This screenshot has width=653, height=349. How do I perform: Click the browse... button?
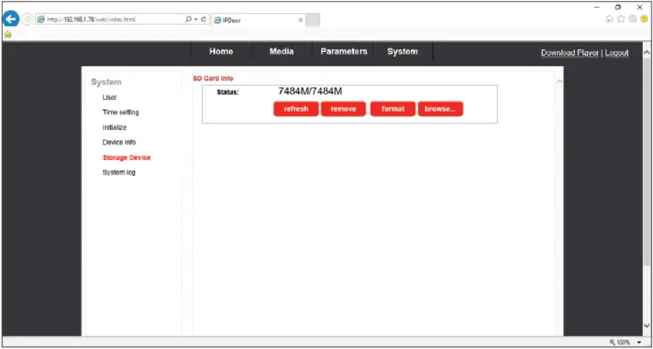(x=440, y=109)
